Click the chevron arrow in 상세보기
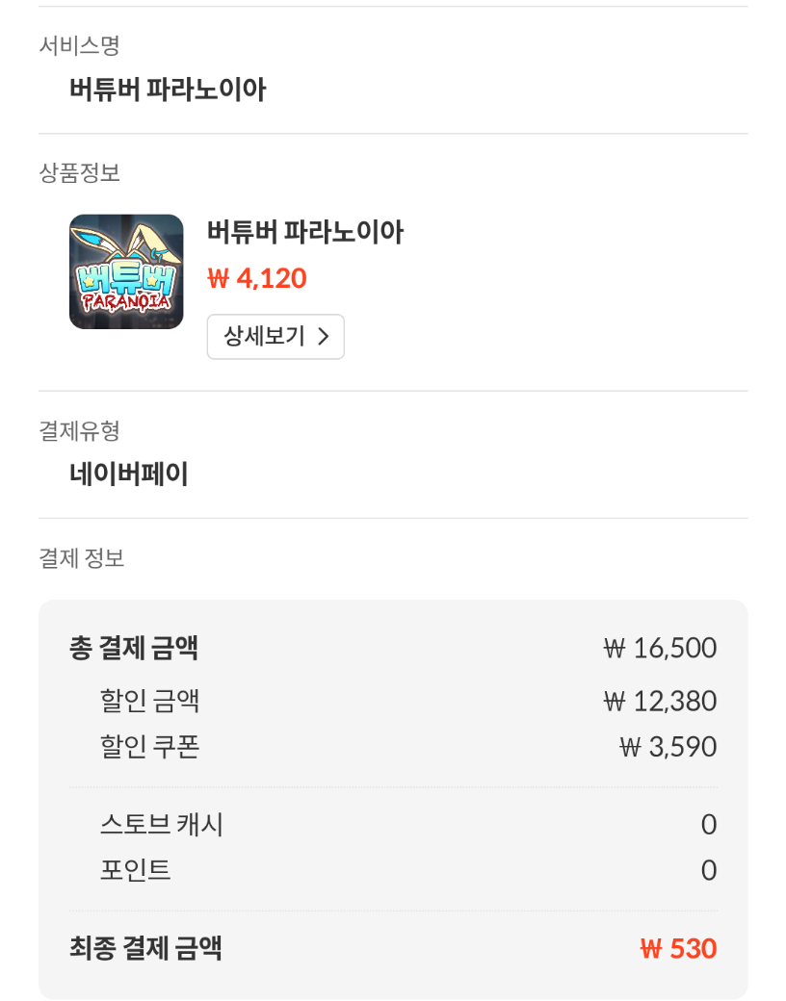 [x=324, y=337]
